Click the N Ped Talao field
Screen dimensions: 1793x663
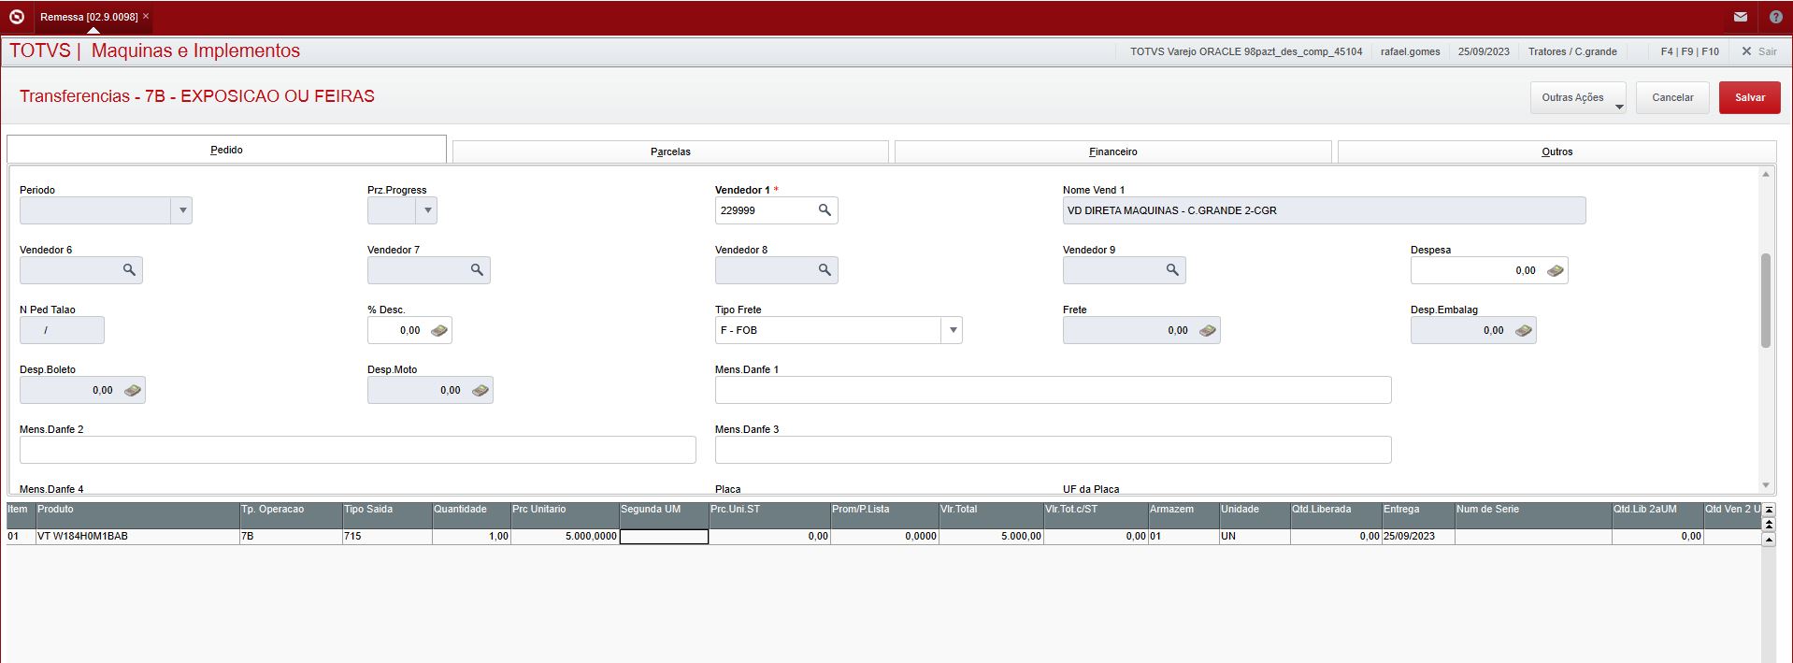coord(62,330)
